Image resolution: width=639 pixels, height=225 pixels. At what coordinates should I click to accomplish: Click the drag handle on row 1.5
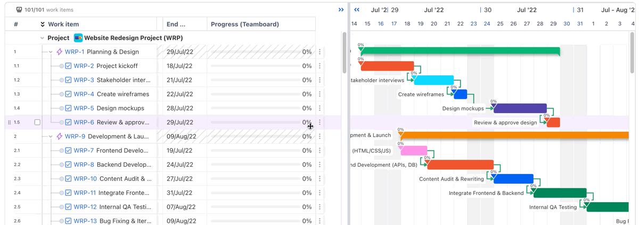[x=9, y=123]
